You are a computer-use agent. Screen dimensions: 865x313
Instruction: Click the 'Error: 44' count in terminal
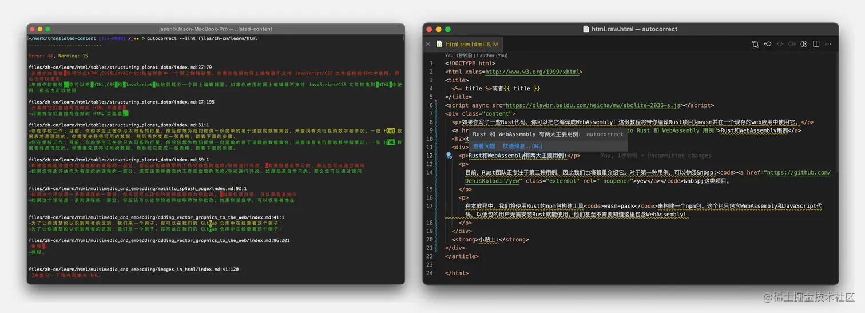[x=41, y=56]
